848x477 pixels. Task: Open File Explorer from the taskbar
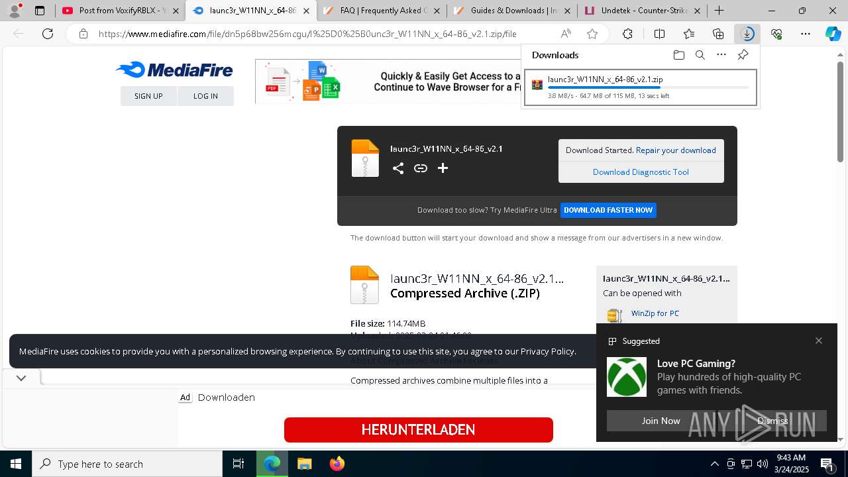[304, 464]
